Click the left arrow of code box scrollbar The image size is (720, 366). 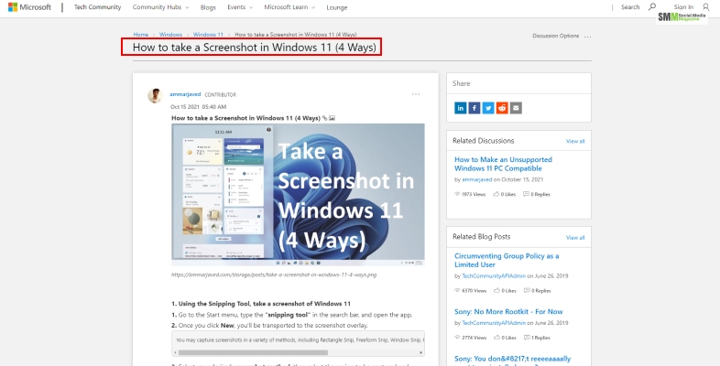pyautogui.click(x=175, y=352)
